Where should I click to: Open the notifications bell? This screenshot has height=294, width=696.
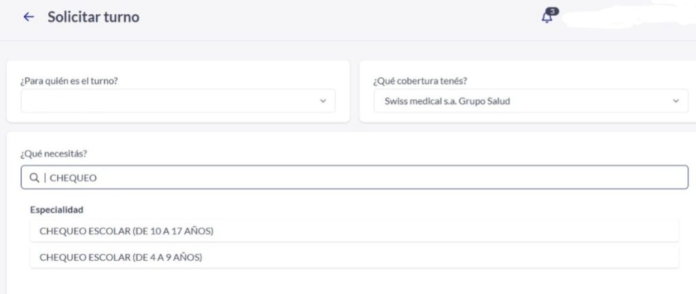tap(546, 18)
